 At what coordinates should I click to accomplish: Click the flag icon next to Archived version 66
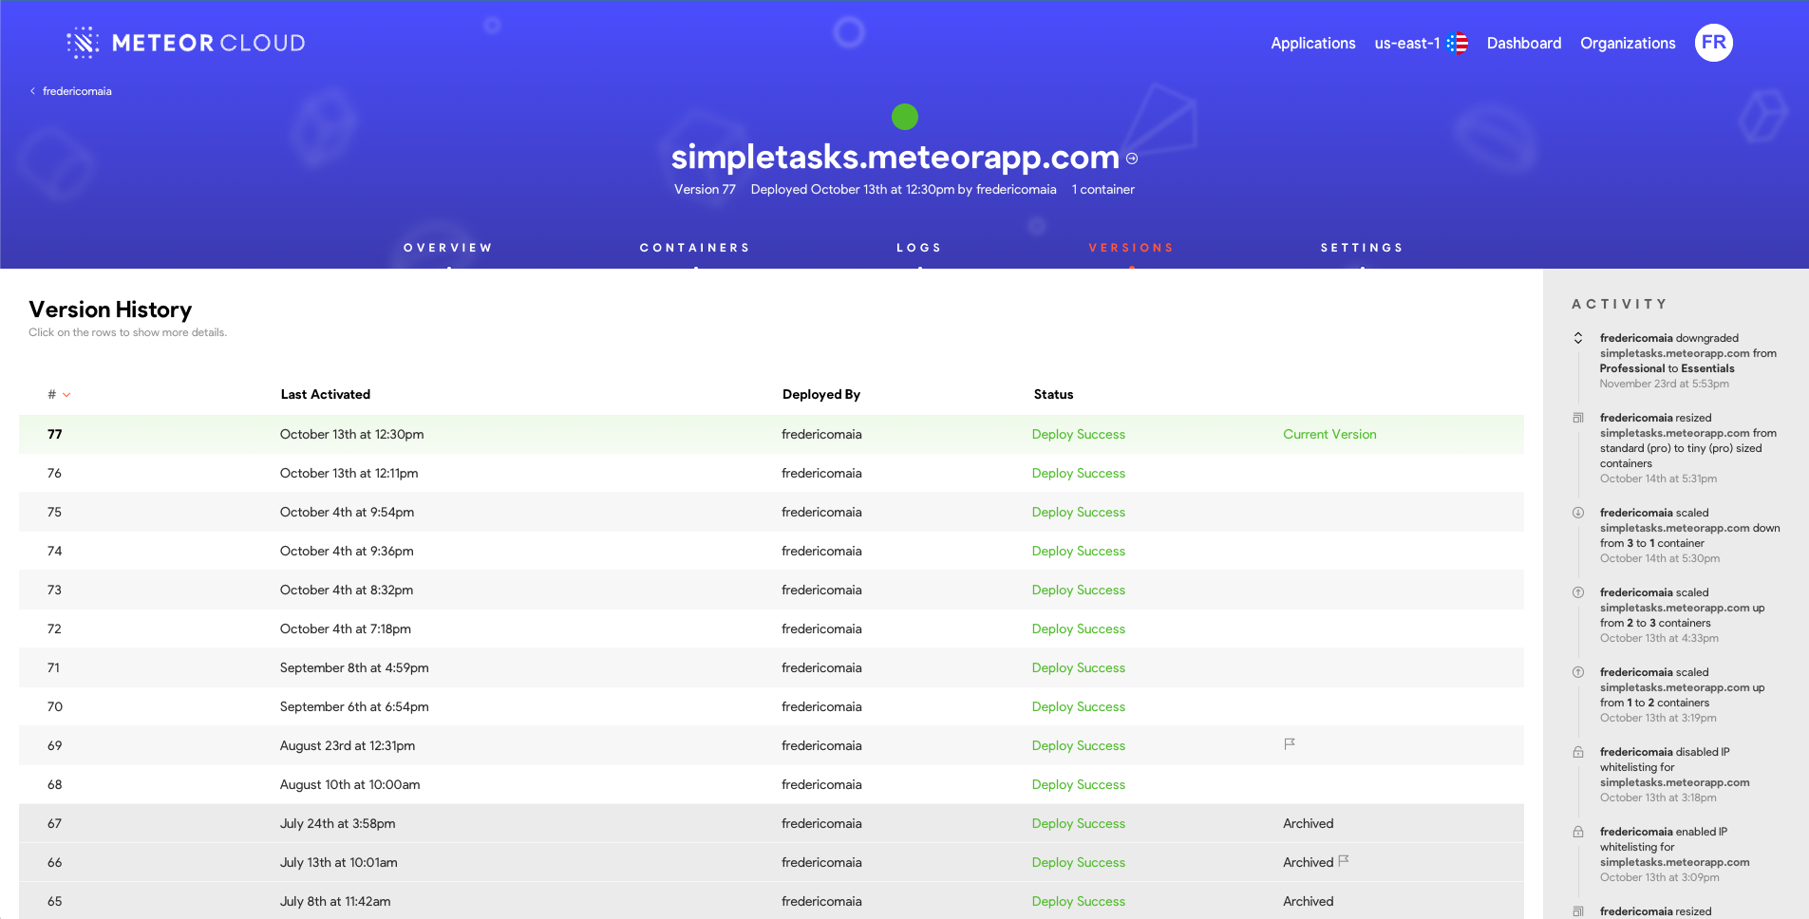coord(1344,861)
